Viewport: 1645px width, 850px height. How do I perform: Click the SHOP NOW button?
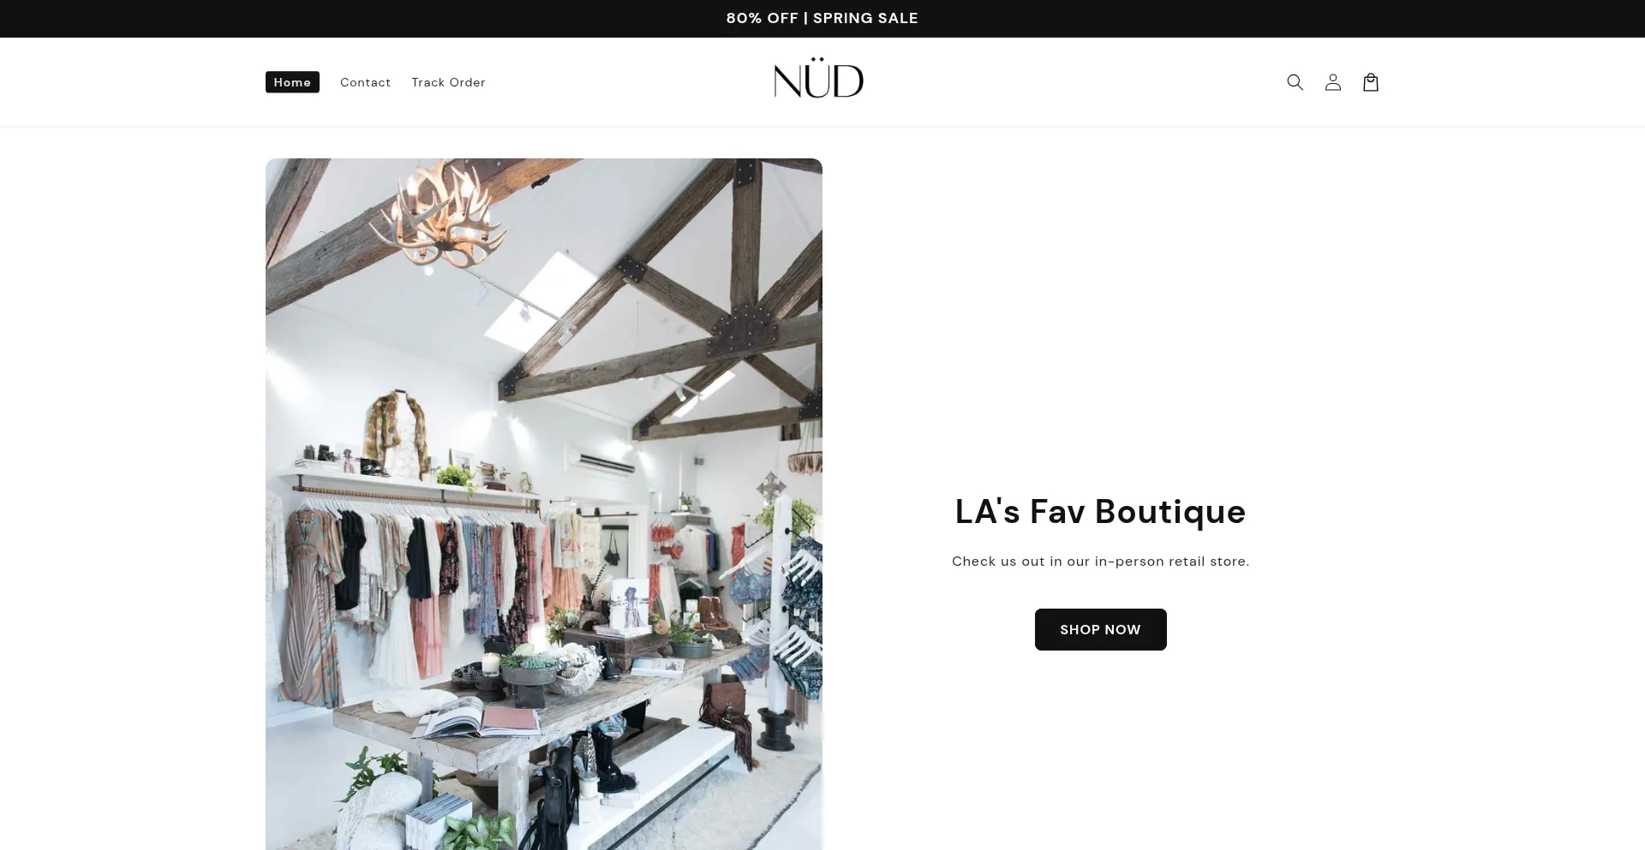point(1100,629)
